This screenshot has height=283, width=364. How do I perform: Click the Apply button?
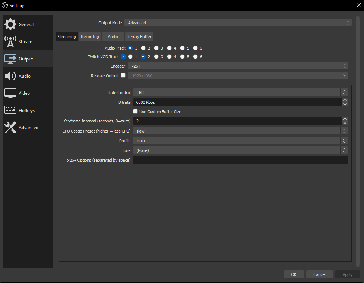click(x=348, y=274)
